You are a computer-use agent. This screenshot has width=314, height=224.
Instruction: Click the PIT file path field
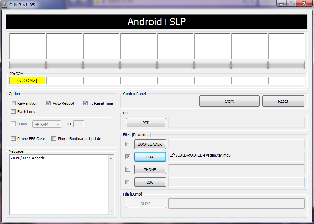coord(236,123)
